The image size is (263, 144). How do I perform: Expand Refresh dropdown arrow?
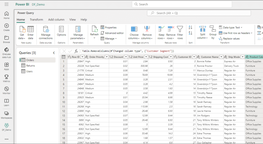coord(94,38)
